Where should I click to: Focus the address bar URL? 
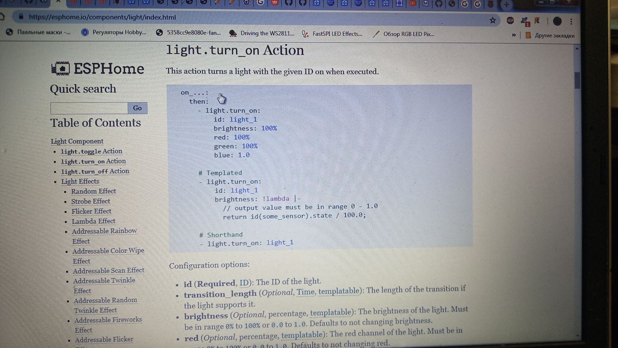[x=102, y=17]
